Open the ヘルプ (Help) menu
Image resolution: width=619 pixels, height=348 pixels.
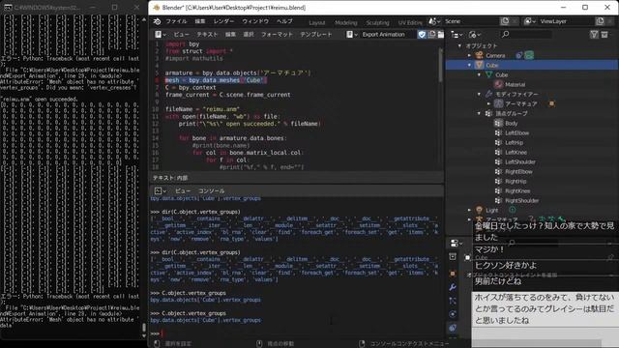click(284, 21)
